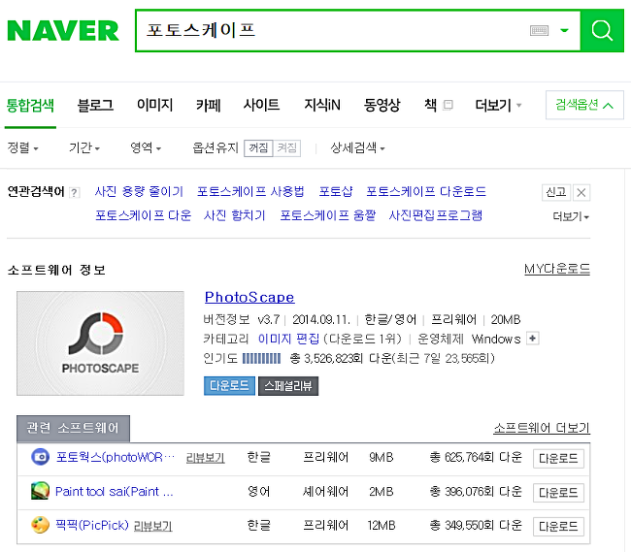Open the PhotoScape title link

[x=249, y=298]
